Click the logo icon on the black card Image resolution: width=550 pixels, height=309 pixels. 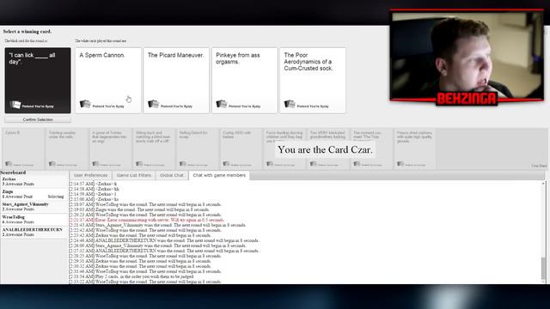tap(15, 105)
